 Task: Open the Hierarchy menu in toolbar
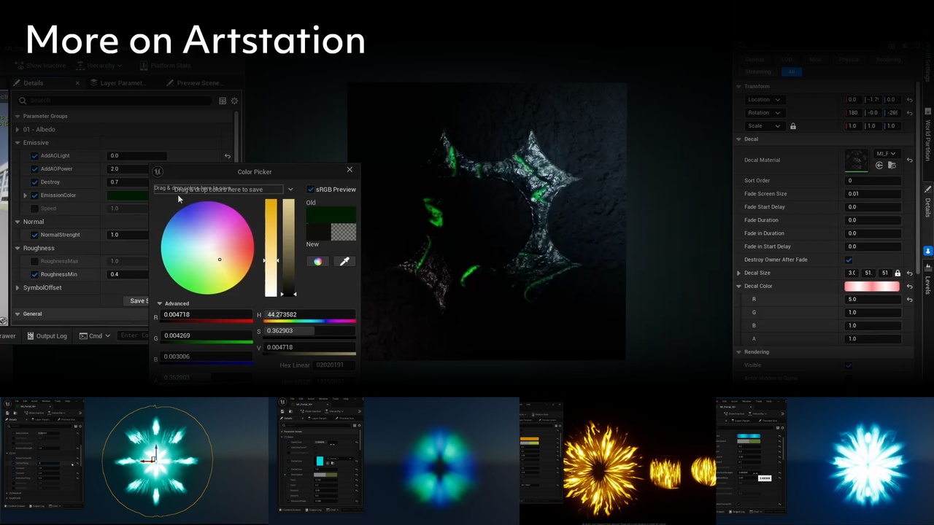pos(101,66)
